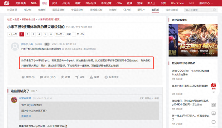Go to the previous page with 上一页
This screenshot has height=128, width=222.
pyautogui.click(x=13, y=34)
